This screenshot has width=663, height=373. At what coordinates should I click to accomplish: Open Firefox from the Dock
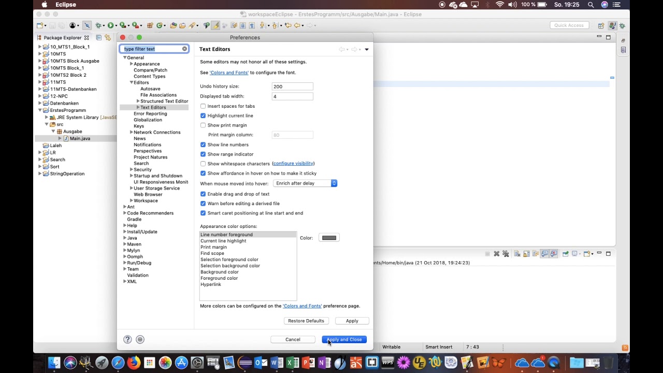tap(134, 363)
